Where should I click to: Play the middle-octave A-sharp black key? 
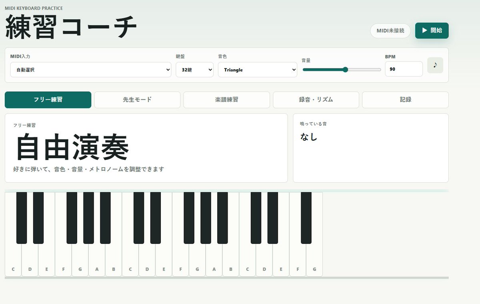223,218
